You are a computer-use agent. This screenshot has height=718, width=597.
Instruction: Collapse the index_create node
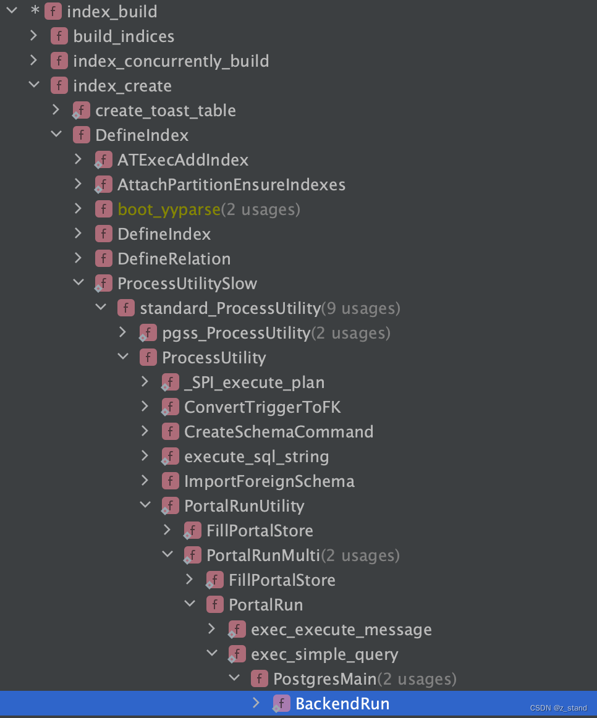pyautogui.click(x=34, y=85)
